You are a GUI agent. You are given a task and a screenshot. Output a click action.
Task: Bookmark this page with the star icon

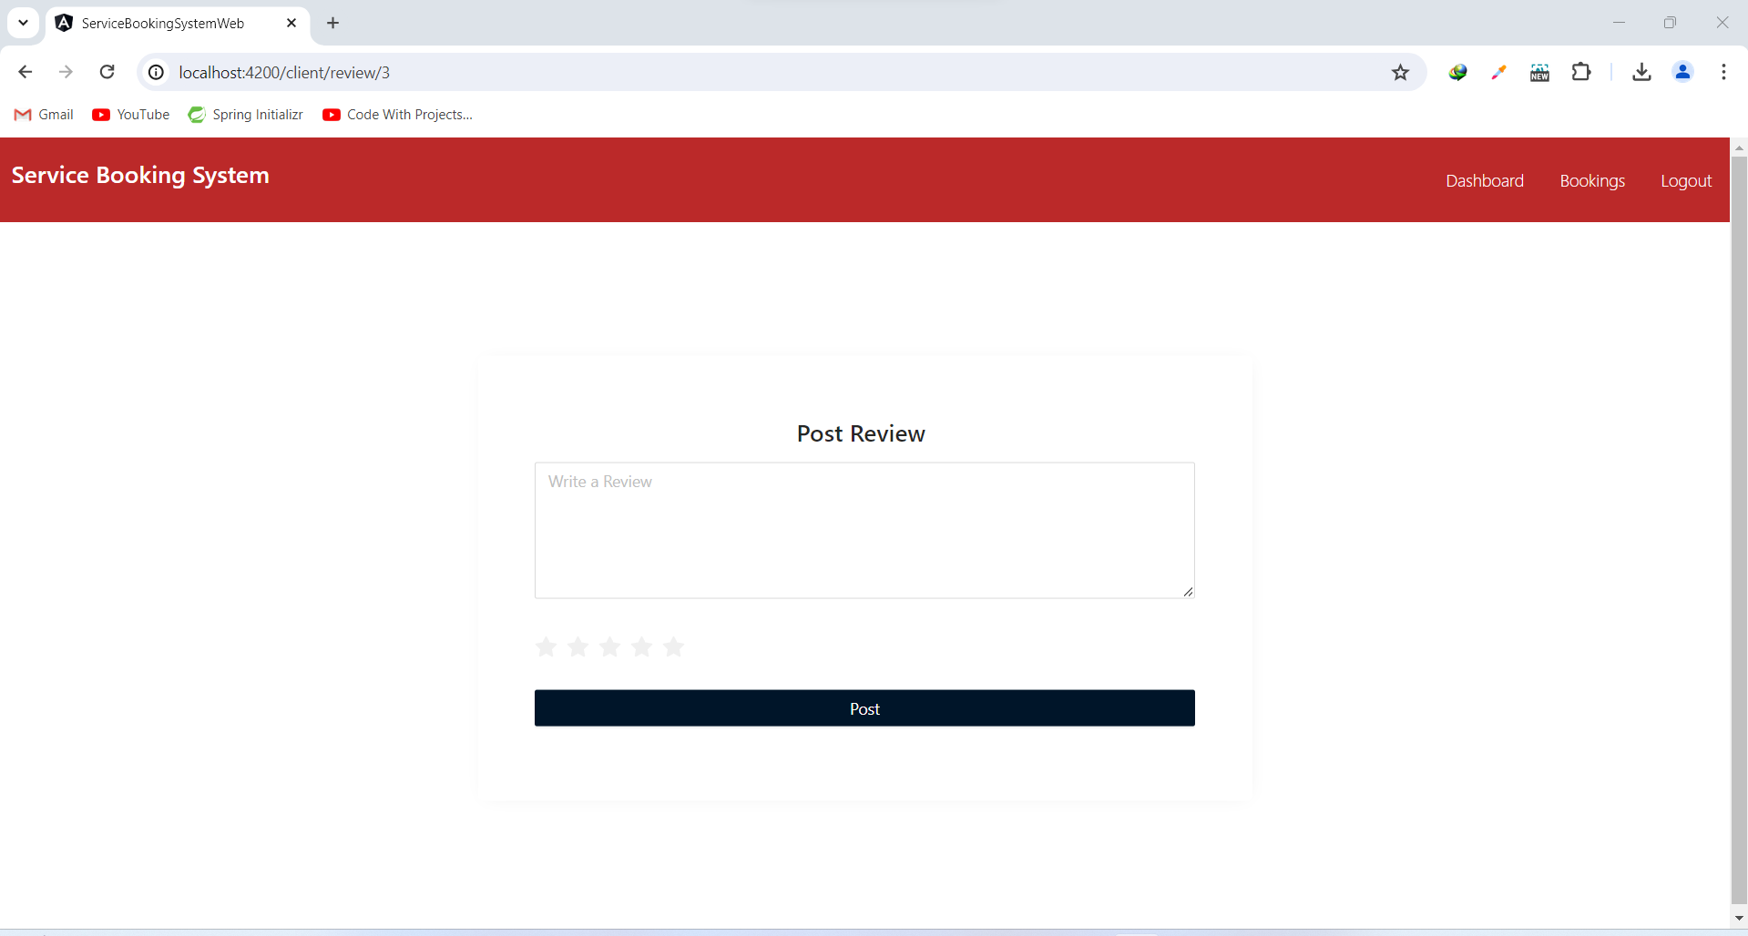click(1400, 72)
